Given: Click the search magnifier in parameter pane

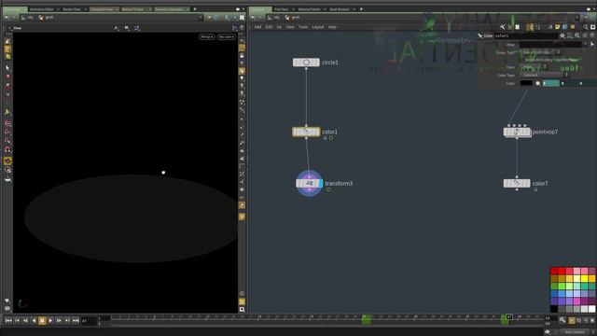Looking at the screenshot, I should point(577,35).
